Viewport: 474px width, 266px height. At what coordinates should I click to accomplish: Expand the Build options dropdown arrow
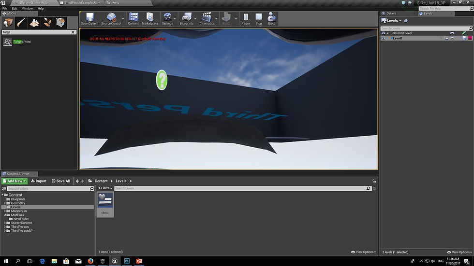point(236,19)
